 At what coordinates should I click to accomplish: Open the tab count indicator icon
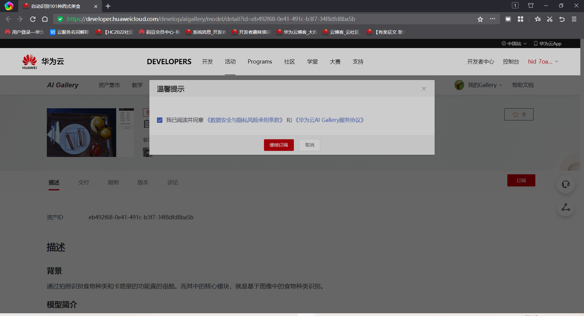tap(515, 5)
